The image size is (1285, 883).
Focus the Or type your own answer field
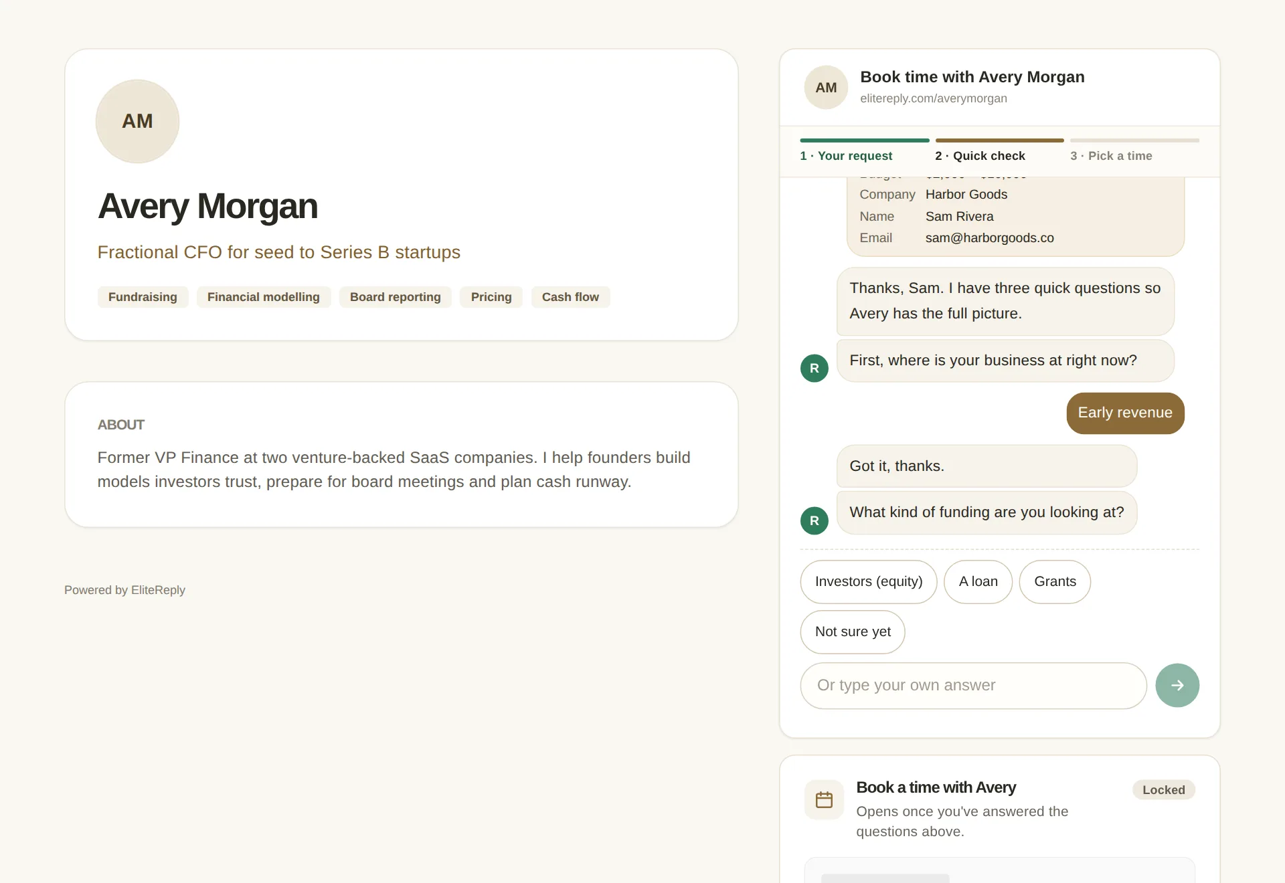point(973,685)
